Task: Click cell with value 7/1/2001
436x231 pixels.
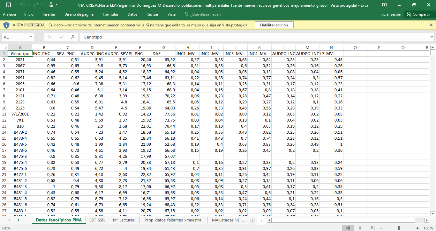Action: (x=20, y=114)
